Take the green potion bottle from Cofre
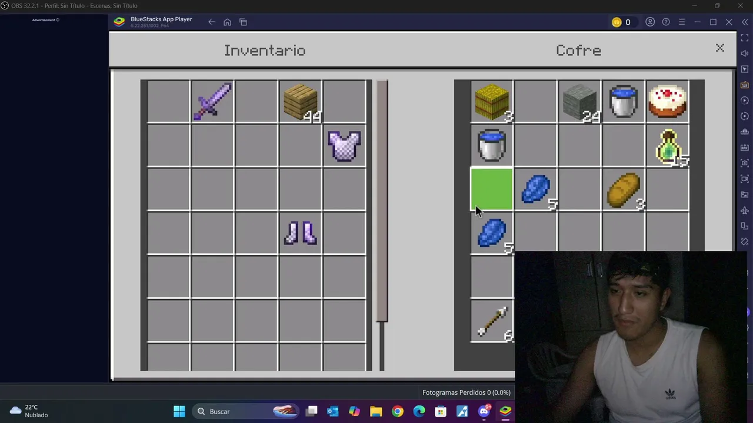This screenshot has height=423, width=753. click(x=669, y=147)
